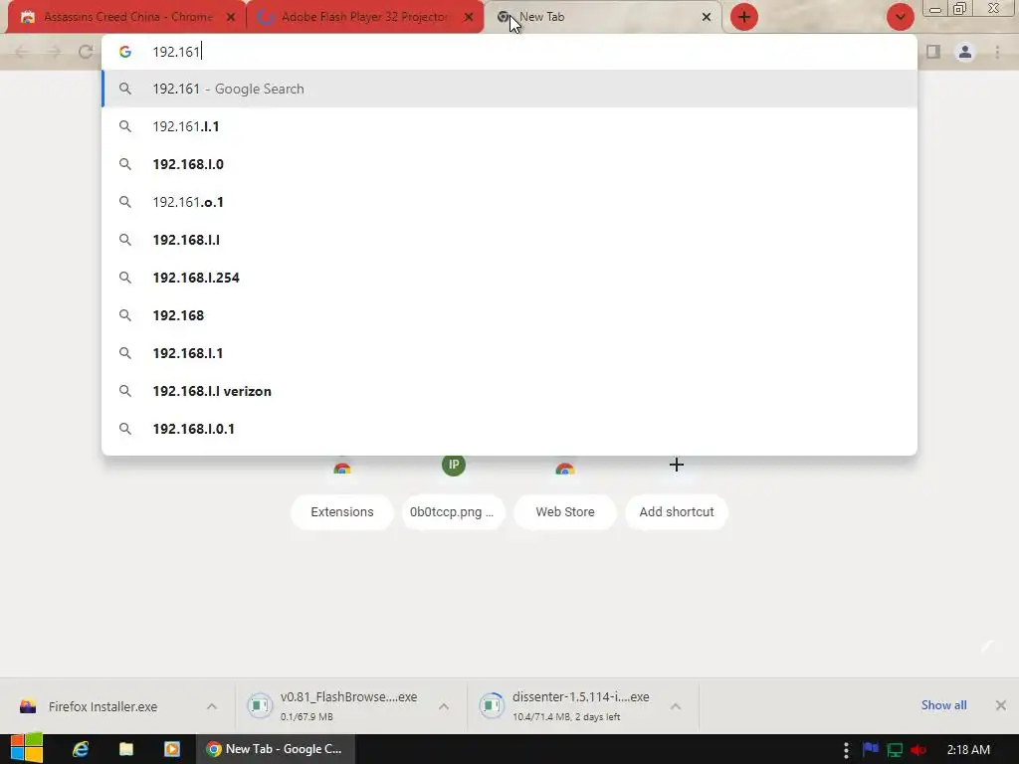Open the Extensions shortcut
The width and height of the screenshot is (1019, 764).
click(342, 512)
